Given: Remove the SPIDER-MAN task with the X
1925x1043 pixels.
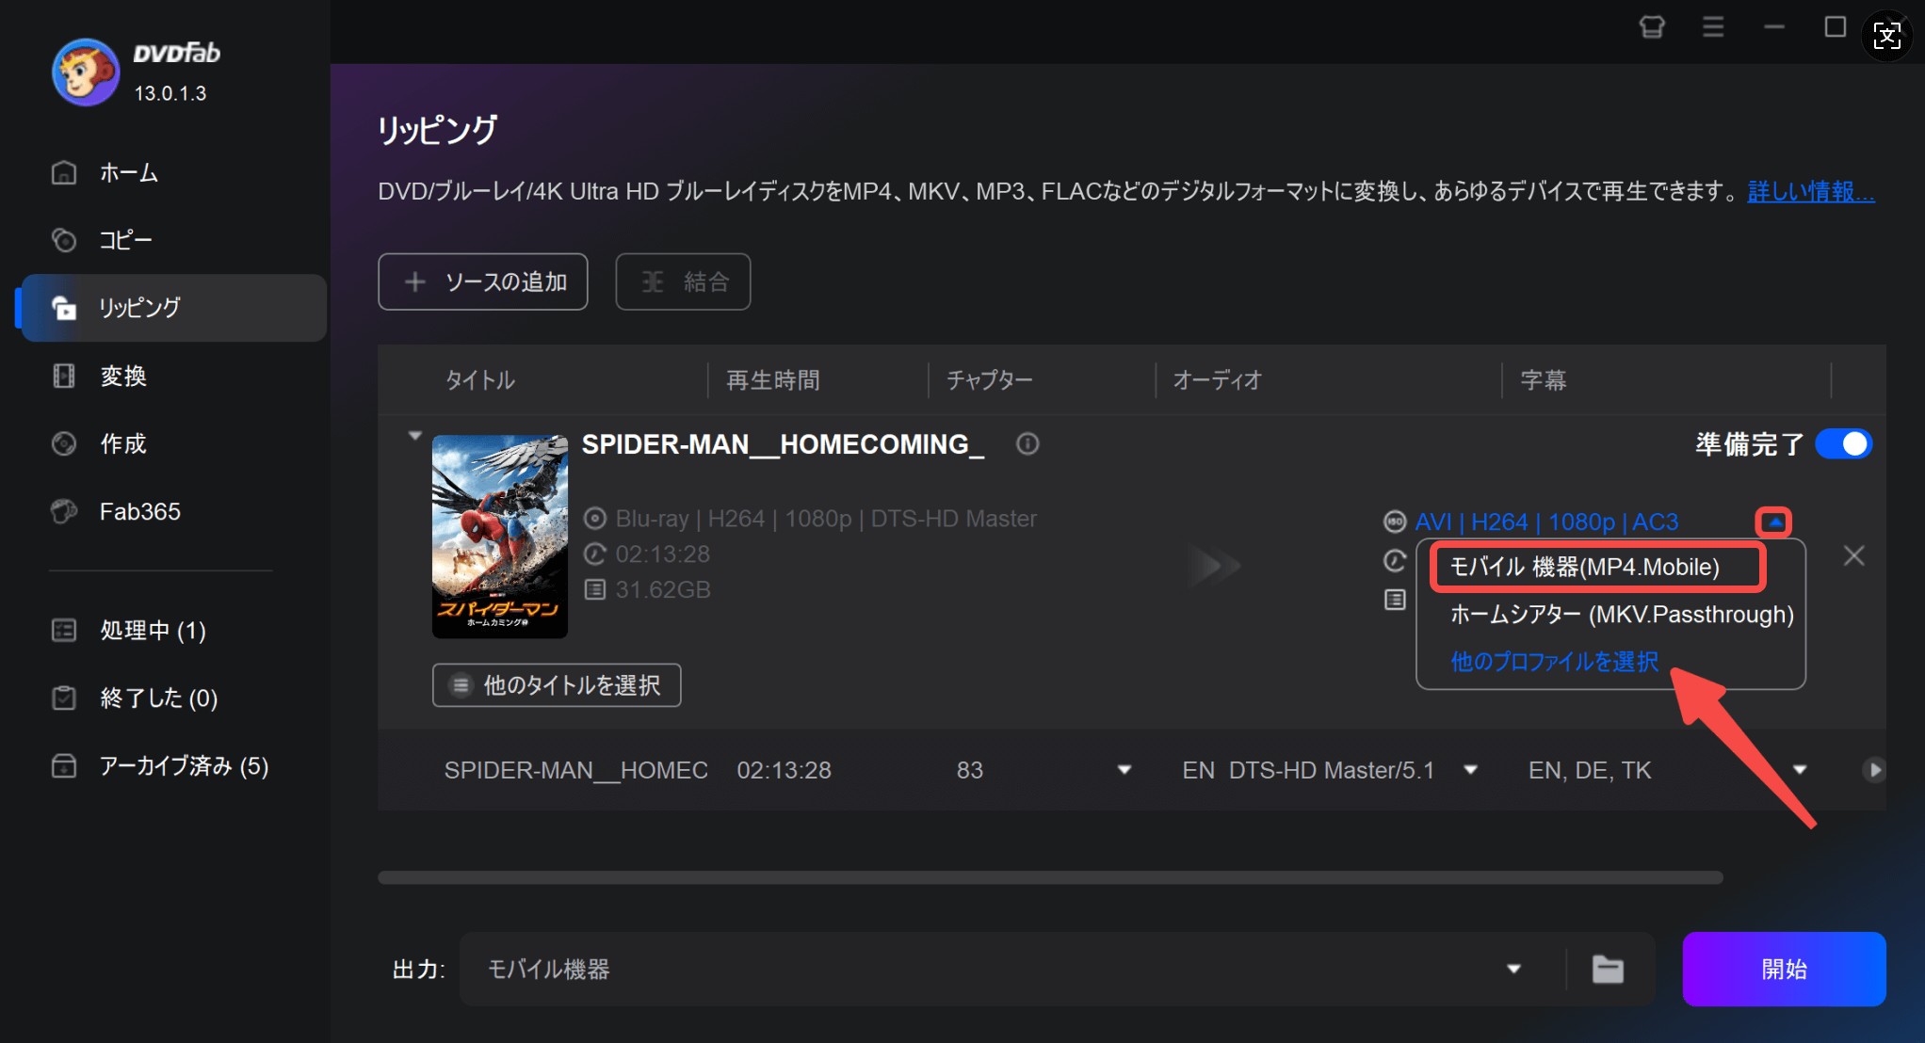Looking at the screenshot, I should click(x=1853, y=556).
